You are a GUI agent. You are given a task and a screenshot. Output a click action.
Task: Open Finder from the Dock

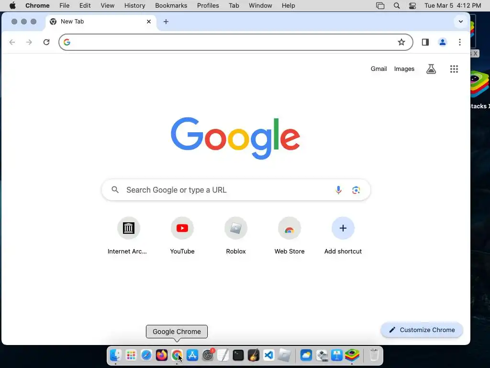(116, 355)
